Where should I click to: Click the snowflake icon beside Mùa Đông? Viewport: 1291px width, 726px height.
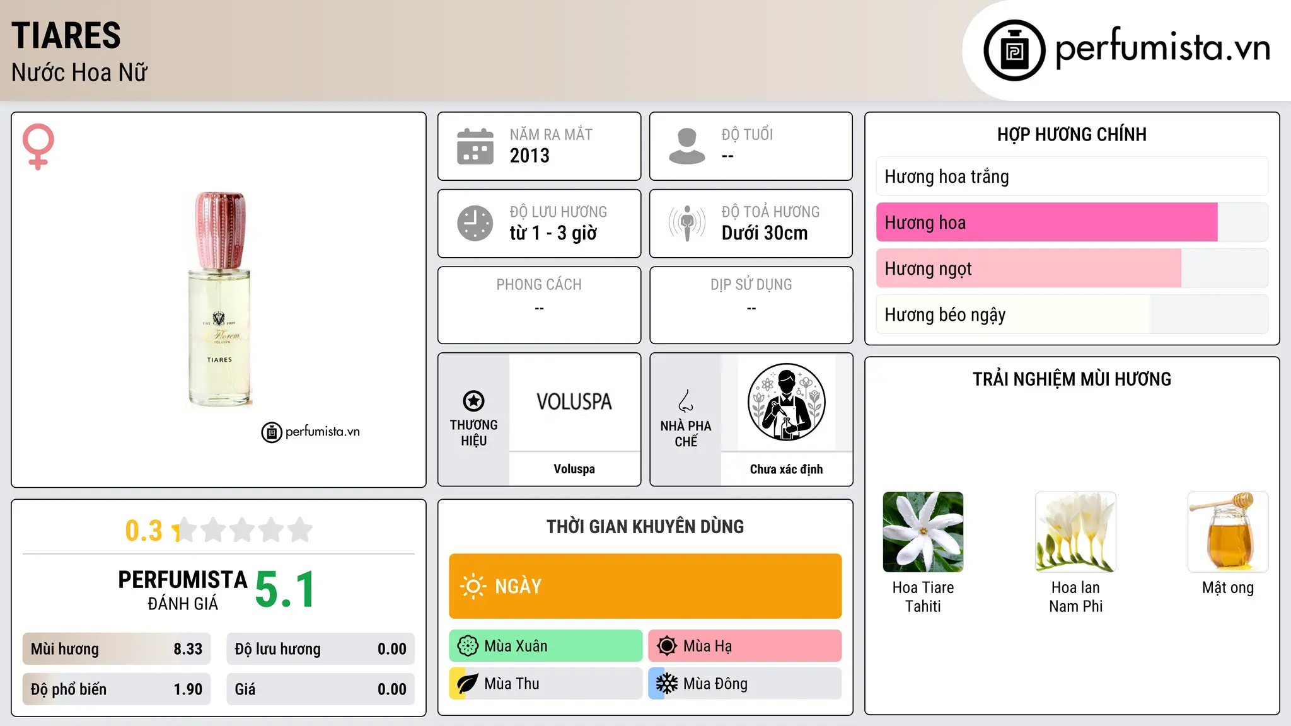coord(667,684)
